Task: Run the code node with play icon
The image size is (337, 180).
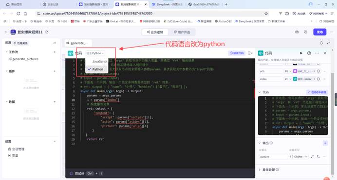Action: (x=301, y=53)
